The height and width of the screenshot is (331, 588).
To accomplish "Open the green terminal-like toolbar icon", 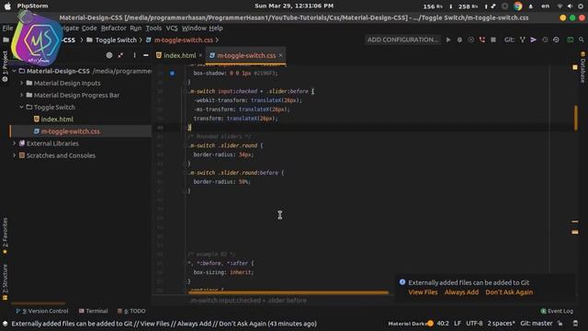I will coord(570,40).
